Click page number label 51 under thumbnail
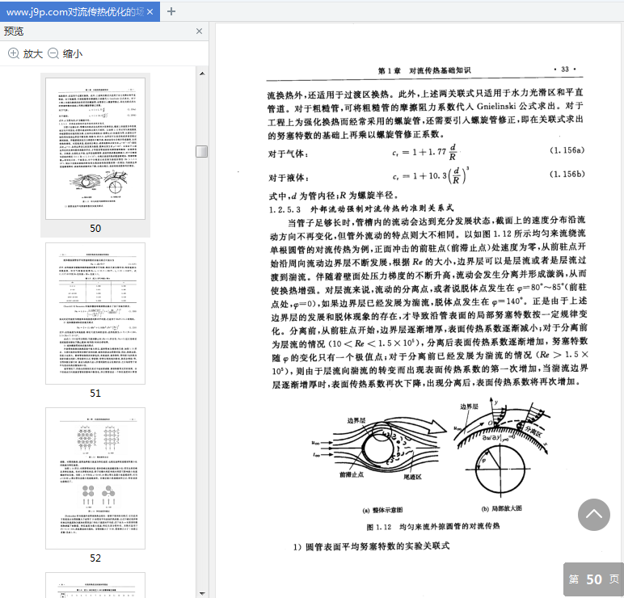The width and height of the screenshot is (624, 598). (x=95, y=393)
